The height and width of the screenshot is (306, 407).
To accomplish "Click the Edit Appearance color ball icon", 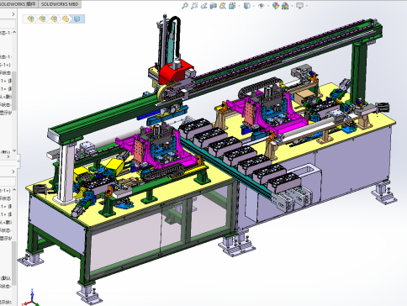I will (x=276, y=6).
